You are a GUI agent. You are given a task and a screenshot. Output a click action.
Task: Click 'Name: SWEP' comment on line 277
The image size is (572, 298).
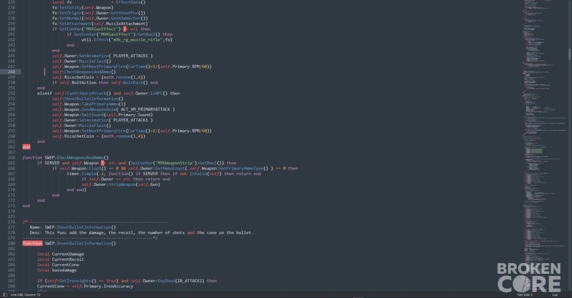[x=42, y=227]
